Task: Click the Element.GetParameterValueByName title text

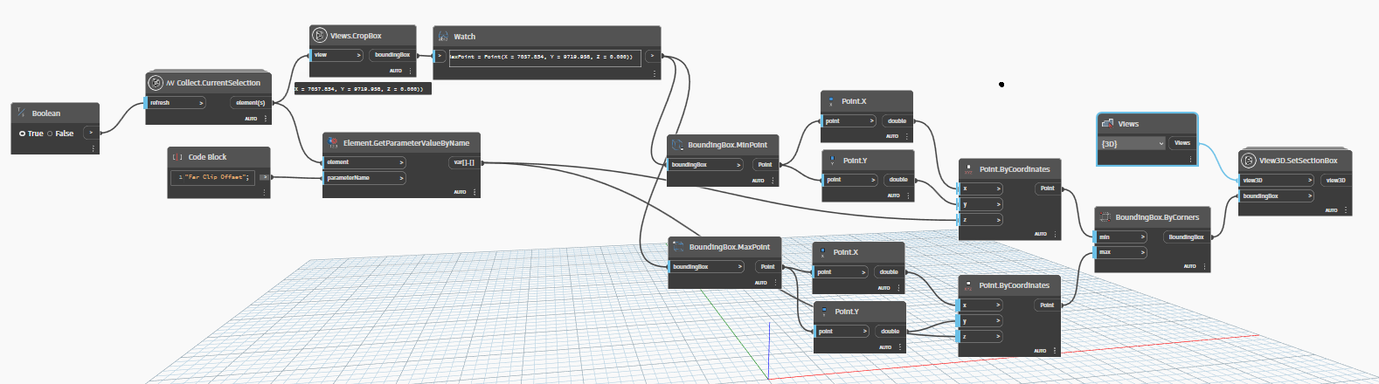Action: coord(406,143)
